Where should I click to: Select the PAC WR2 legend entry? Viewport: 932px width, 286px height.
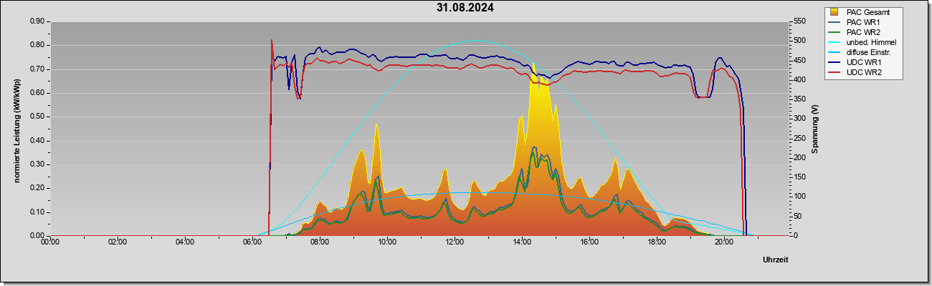[864, 32]
